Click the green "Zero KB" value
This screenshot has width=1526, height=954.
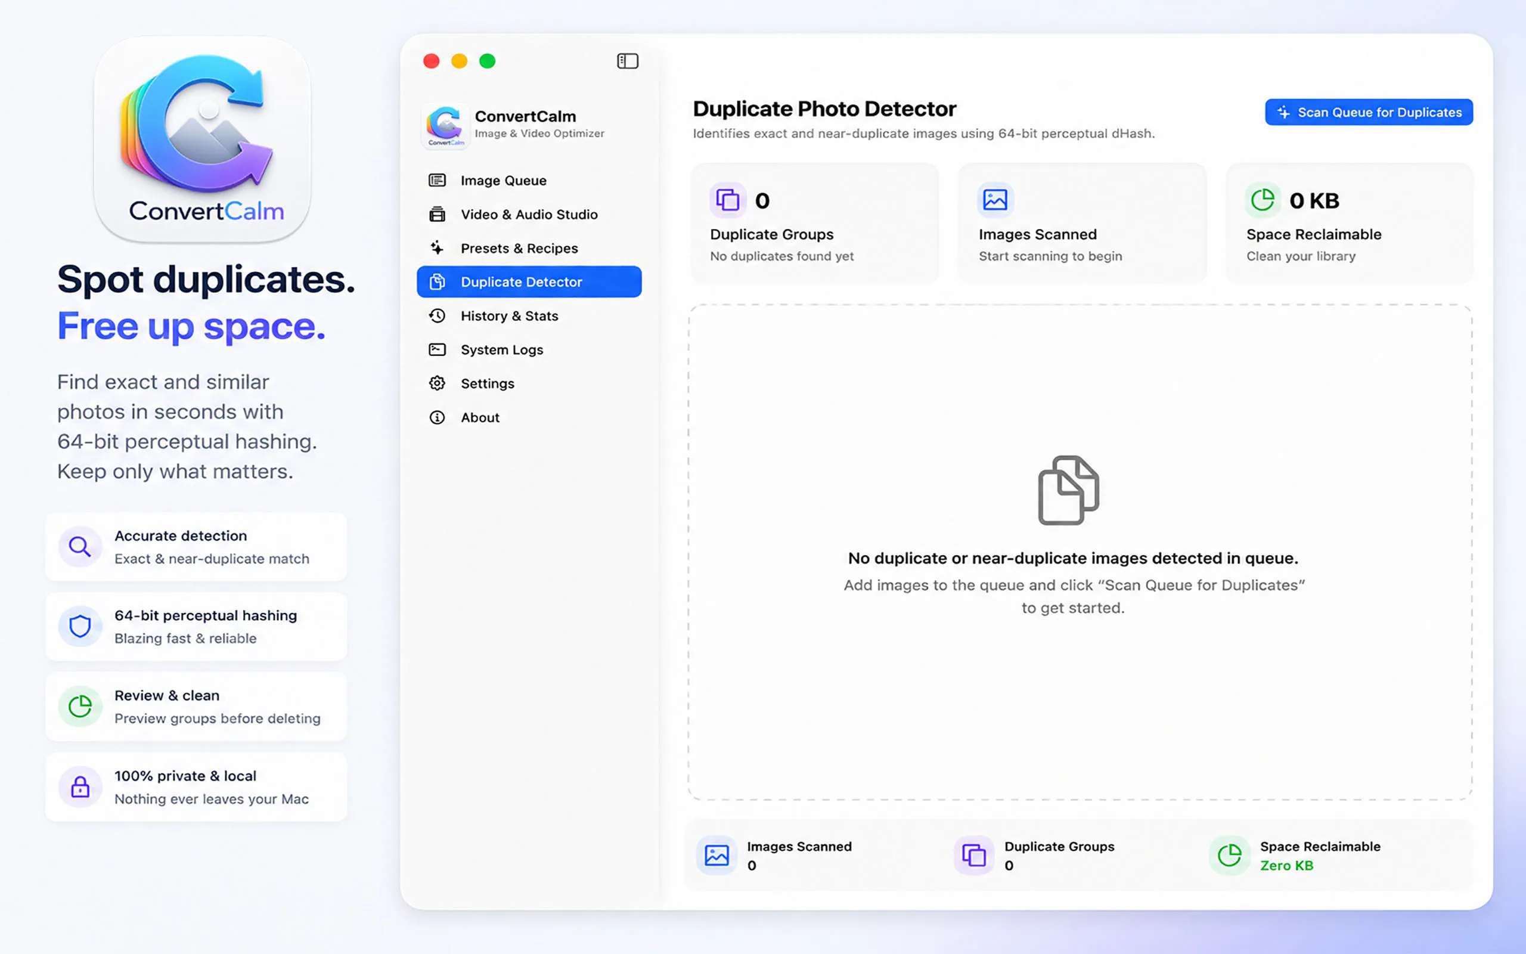pos(1286,866)
